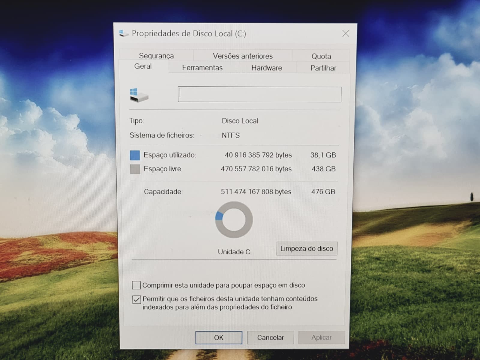Click the '40 916 385 792 bytes' value

(x=258, y=155)
